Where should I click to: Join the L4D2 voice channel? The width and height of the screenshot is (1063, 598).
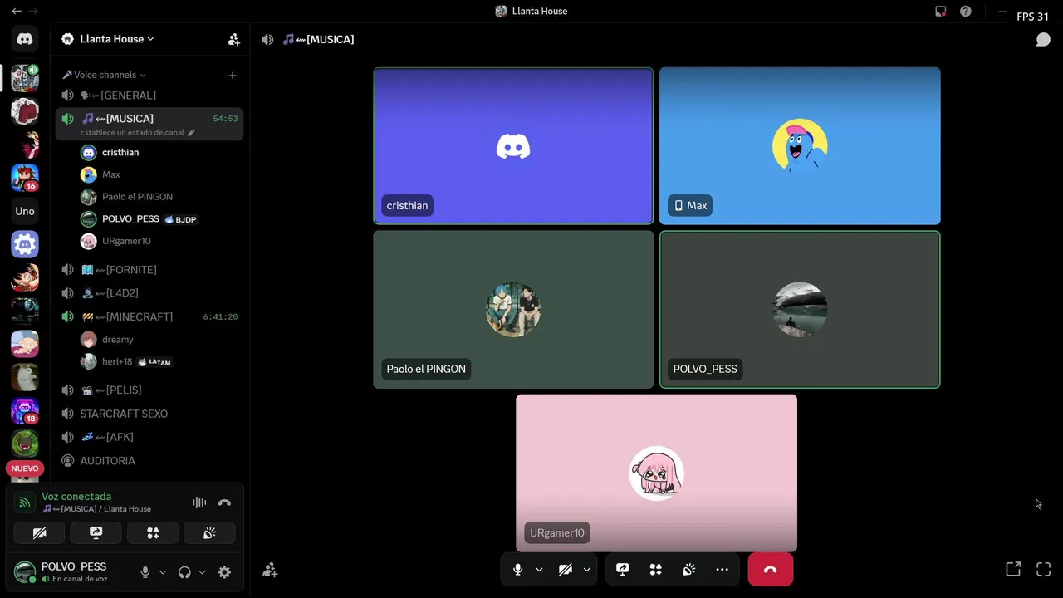[x=149, y=293]
